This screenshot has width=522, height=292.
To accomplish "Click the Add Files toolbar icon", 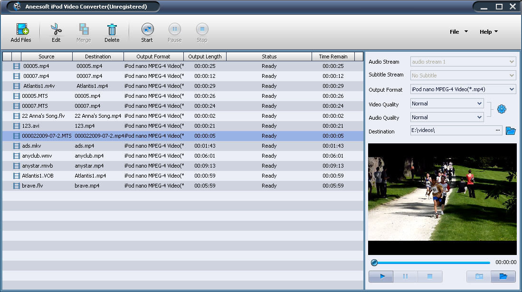I will (x=21, y=32).
